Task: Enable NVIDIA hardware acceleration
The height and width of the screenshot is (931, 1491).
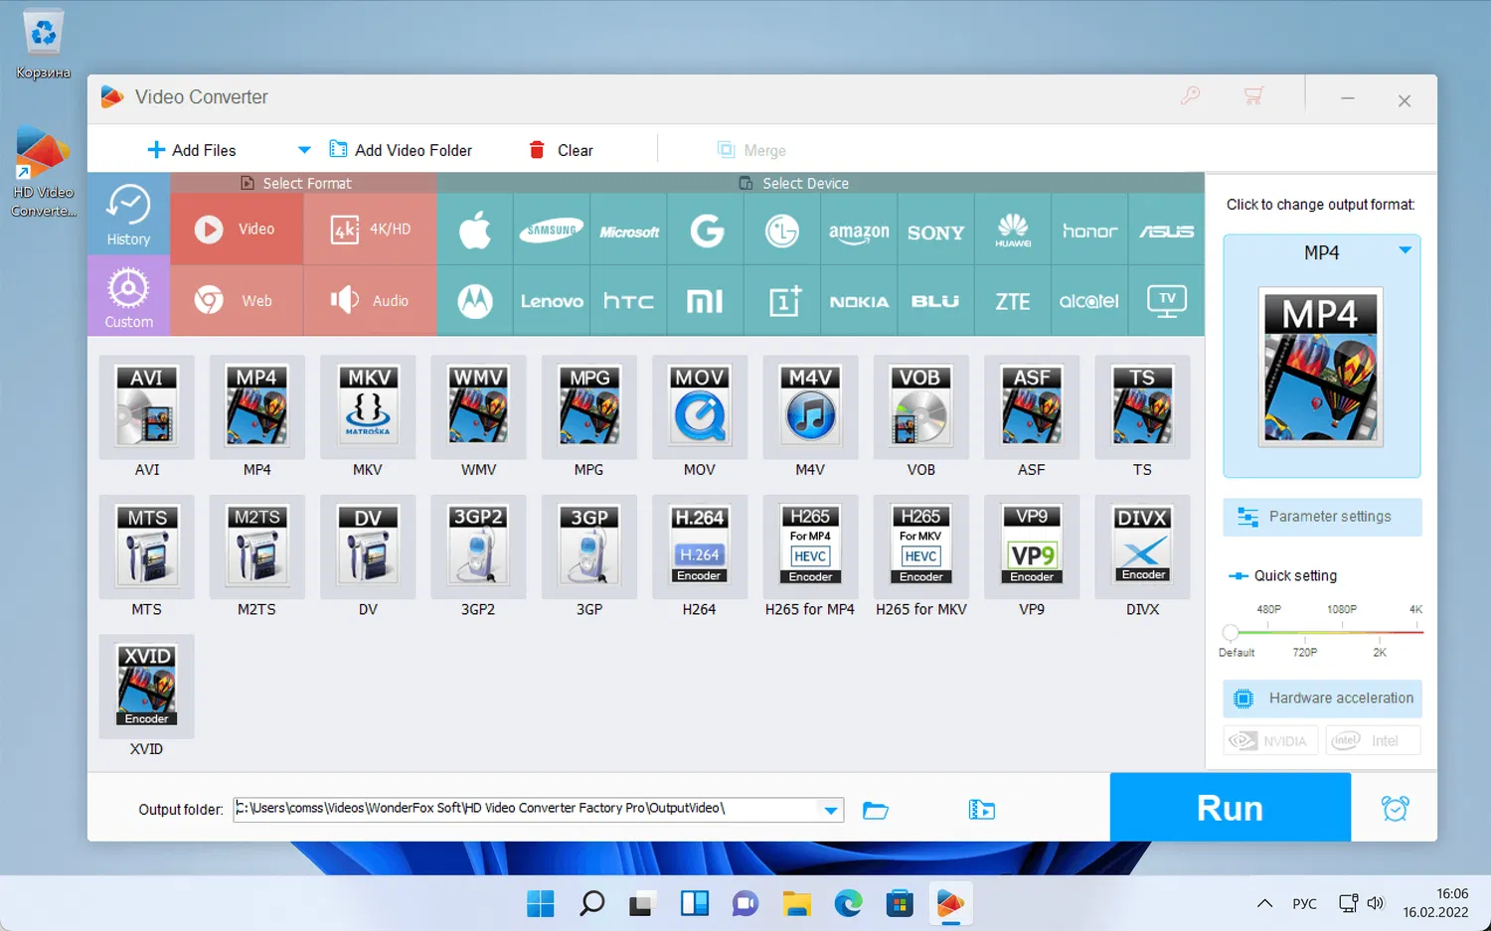Action: (1269, 740)
